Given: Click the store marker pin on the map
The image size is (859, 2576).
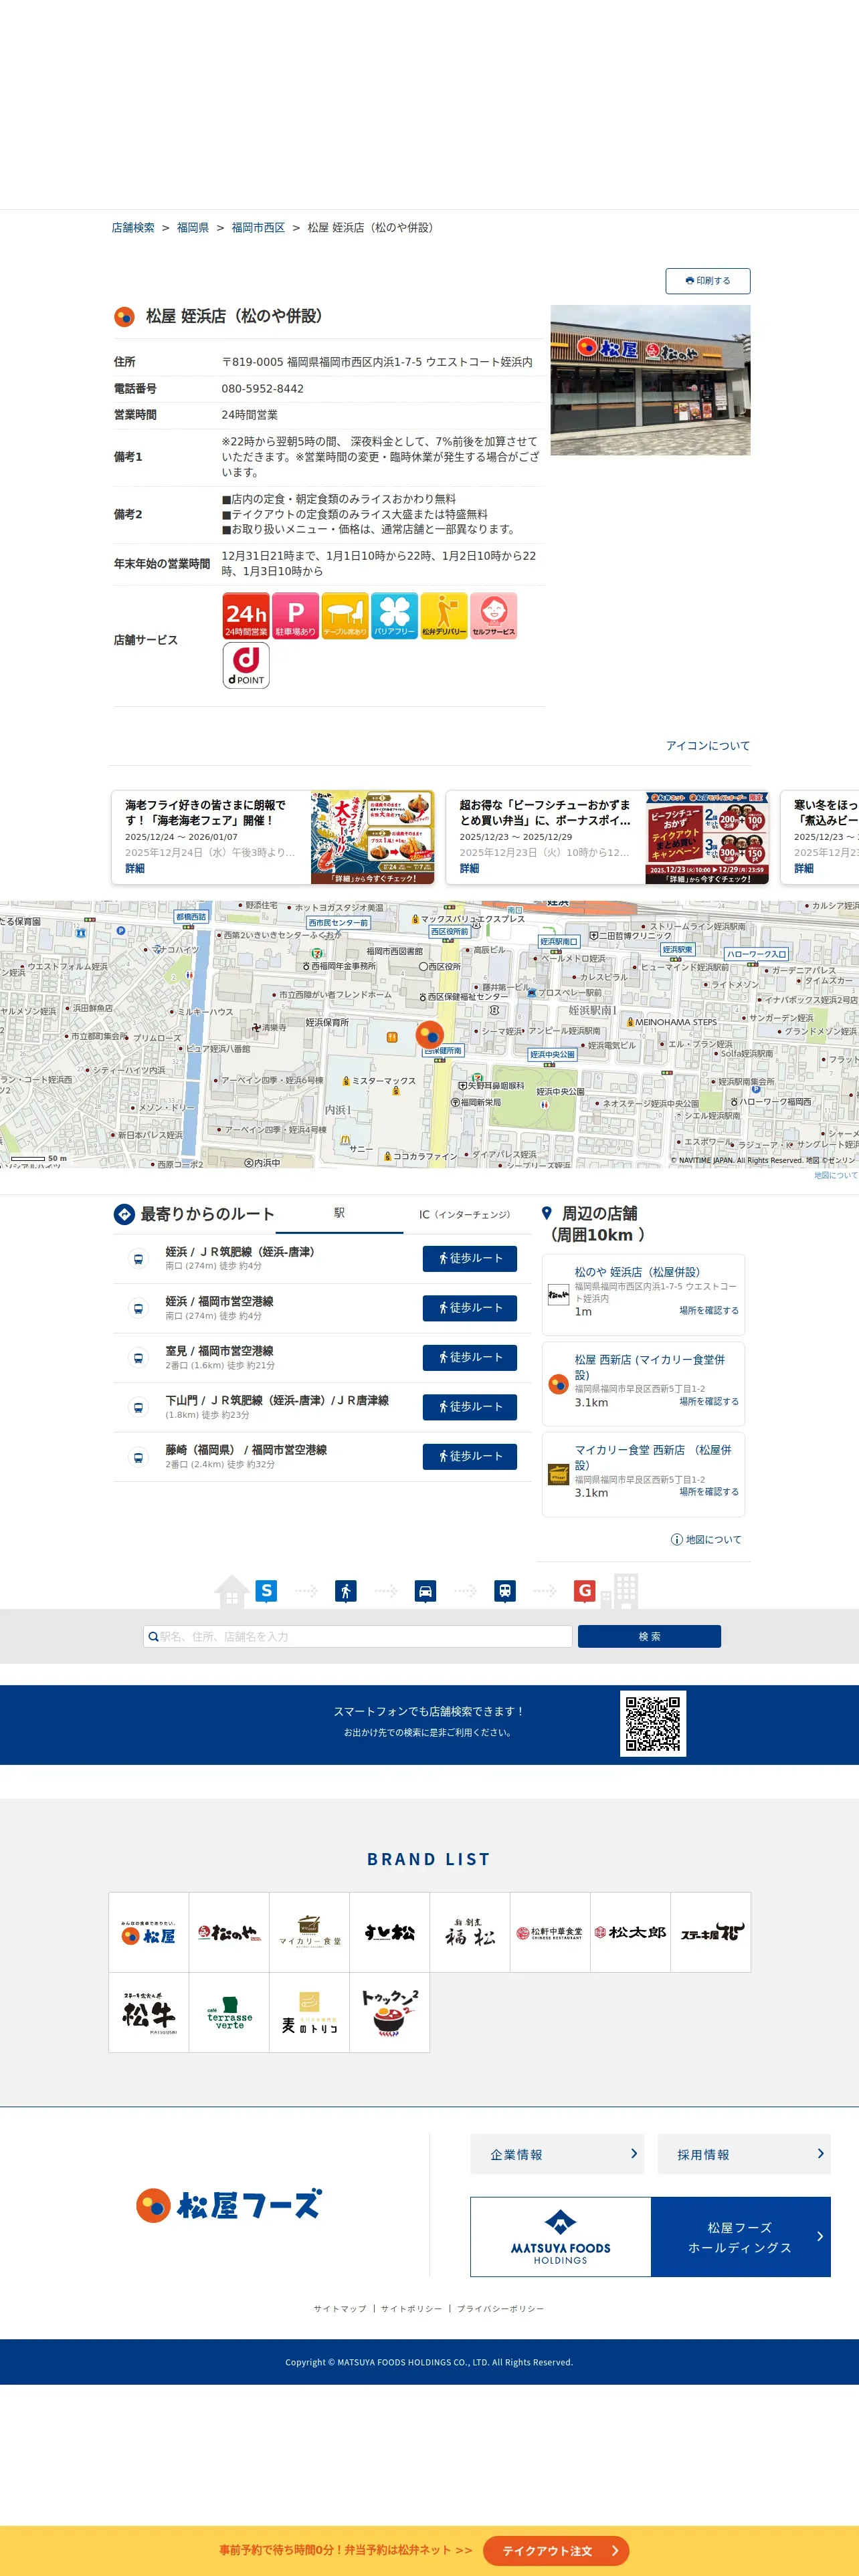Looking at the screenshot, I should (429, 1034).
